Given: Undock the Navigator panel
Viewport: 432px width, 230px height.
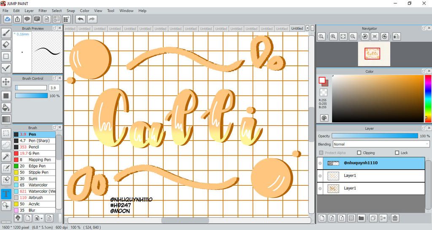Looking at the screenshot, I should tap(424, 28).
